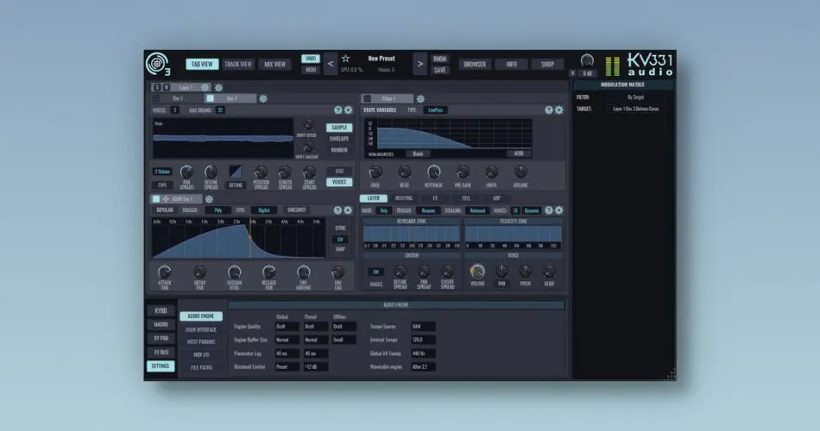Open gear icon in the envelope Bipolar bar
This screenshot has width=820, height=431.
click(349, 210)
